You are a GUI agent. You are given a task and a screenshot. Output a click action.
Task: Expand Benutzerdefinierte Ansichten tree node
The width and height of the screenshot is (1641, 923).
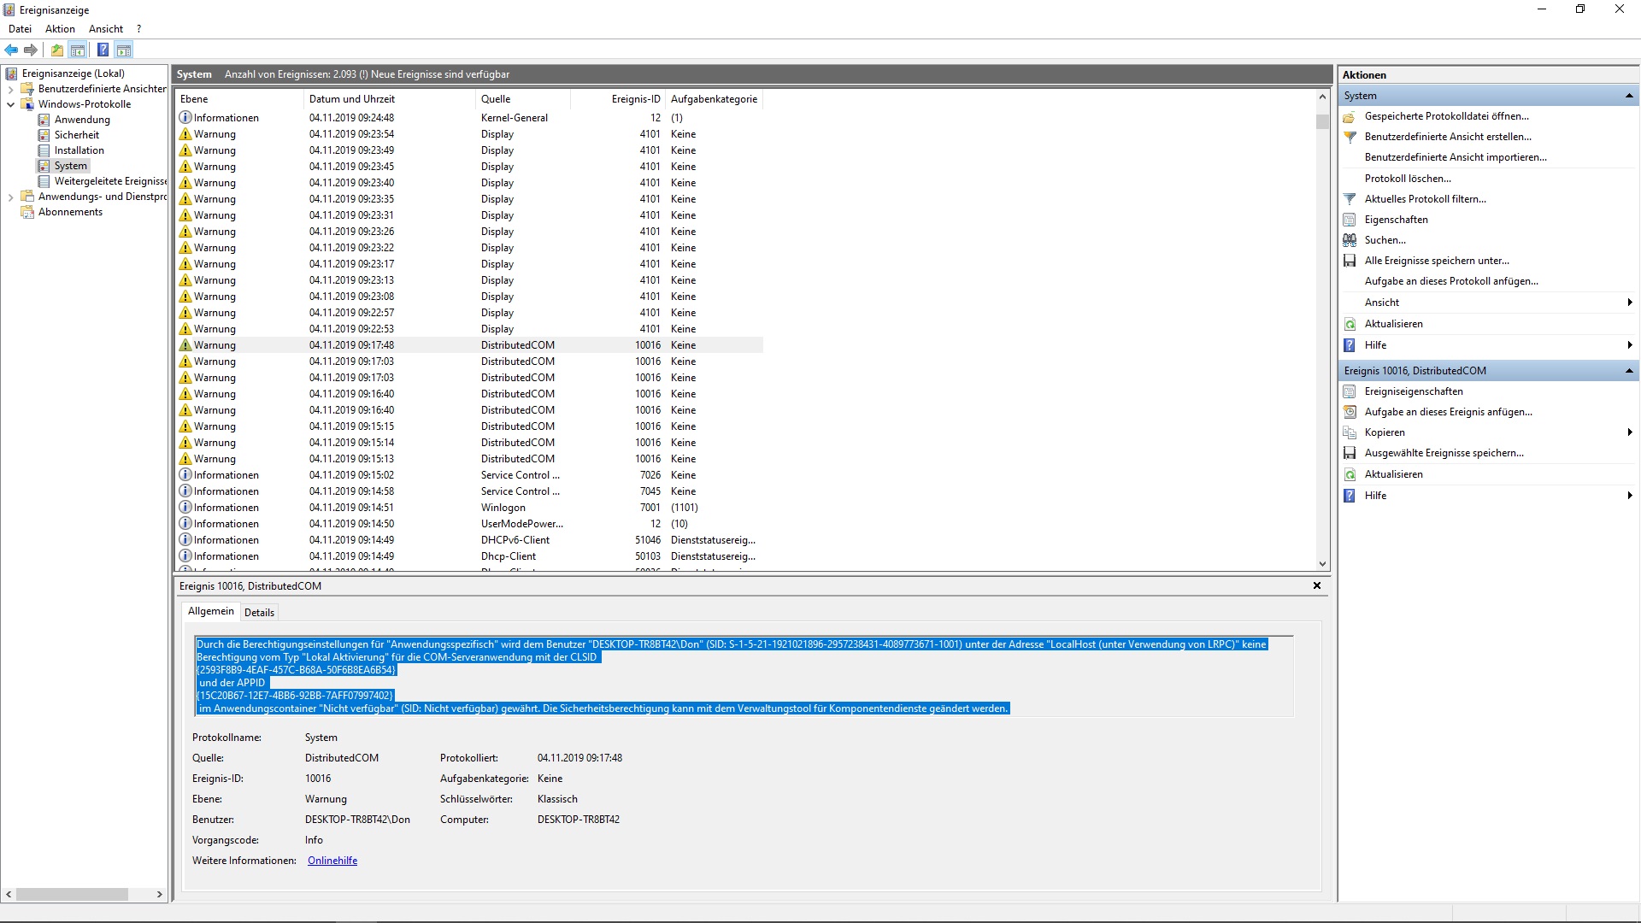10,89
